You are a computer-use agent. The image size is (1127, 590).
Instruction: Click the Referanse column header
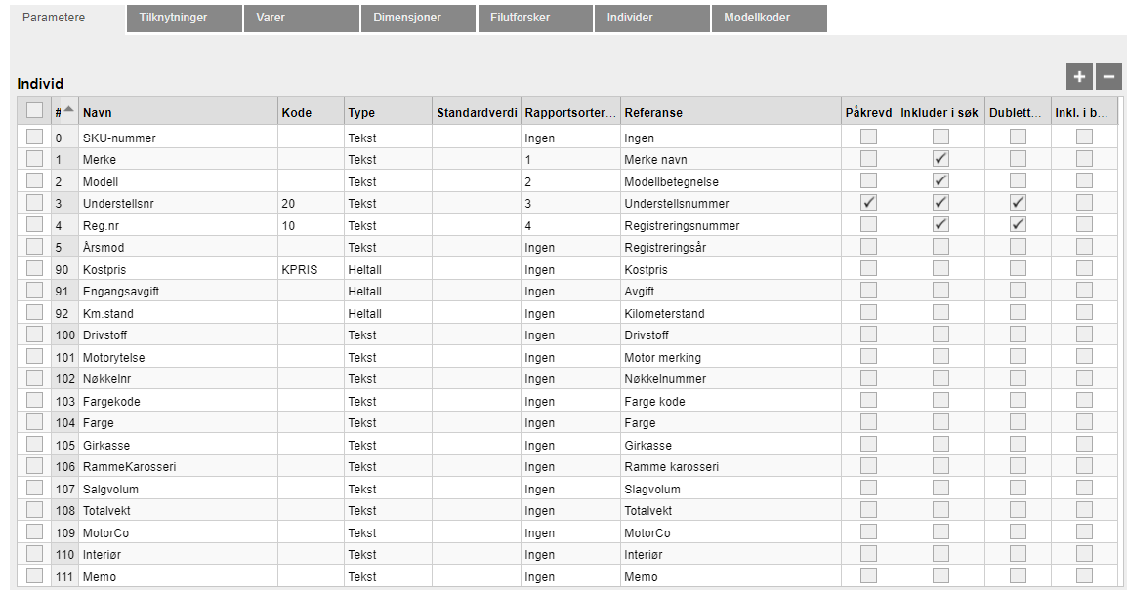pyautogui.click(x=730, y=112)
